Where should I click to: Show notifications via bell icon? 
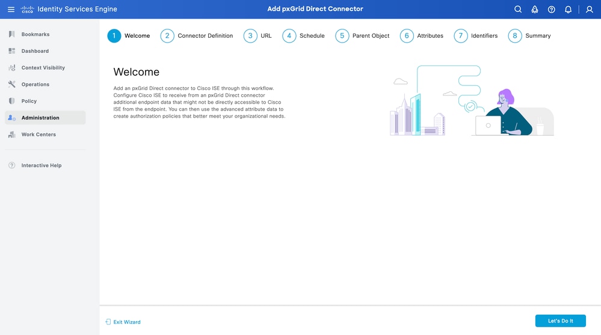click(568, 9)
